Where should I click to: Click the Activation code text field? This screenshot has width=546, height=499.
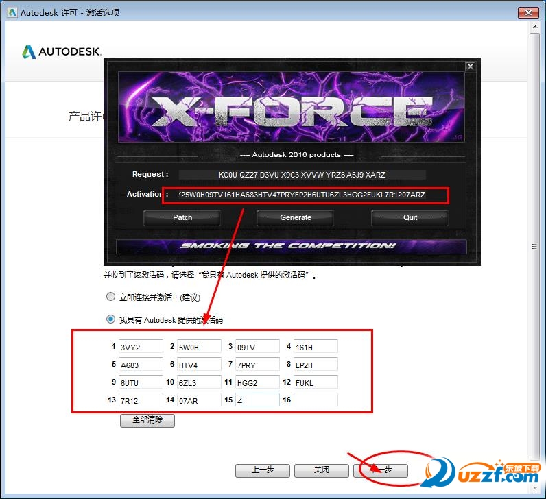[305, 195]
